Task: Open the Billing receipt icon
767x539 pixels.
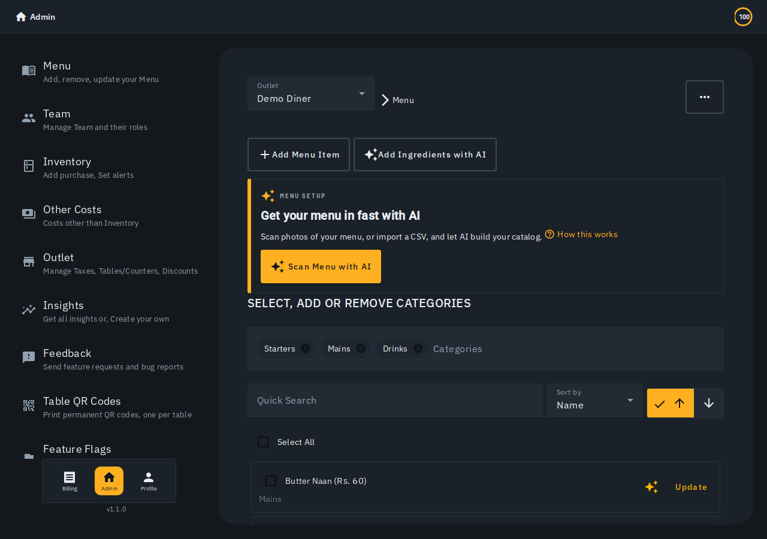Action: click(70, 477)
